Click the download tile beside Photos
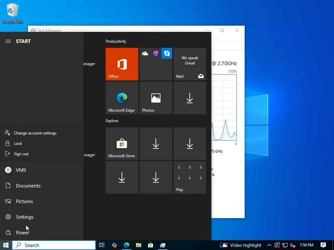Image resolution: width=334 pixels, height=250 pixels. (x=190, y=98)
